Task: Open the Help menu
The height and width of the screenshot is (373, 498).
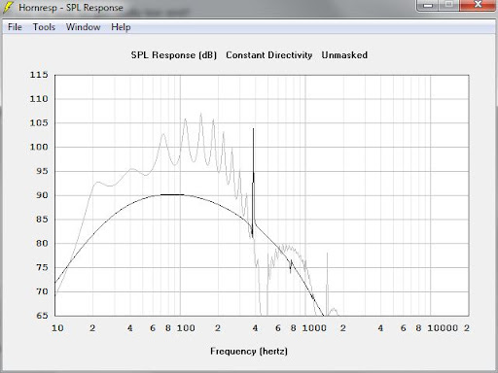Action: (121, 27)
